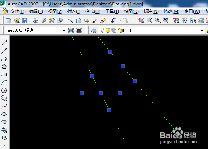Open Plot Preview from the toolbar
The height and width of the screenshot is (149, 208).
(44, 20)
